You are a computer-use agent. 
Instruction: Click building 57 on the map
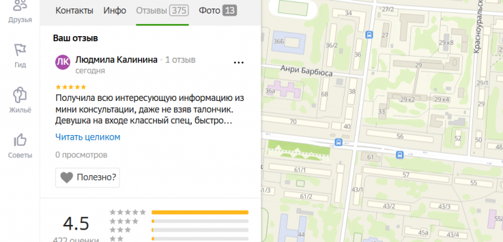coord(406,175)
